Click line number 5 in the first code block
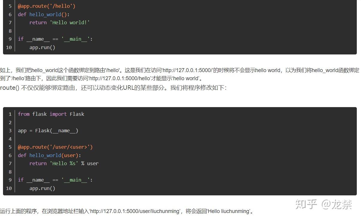The width and height of the screenshot is (361, 219). [10, 6]
